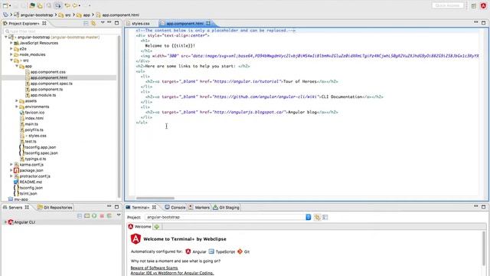This screenshot has width=490, height=276.
Task: Navigate forward with the yellow forward arrow
Action: [75, 5]
